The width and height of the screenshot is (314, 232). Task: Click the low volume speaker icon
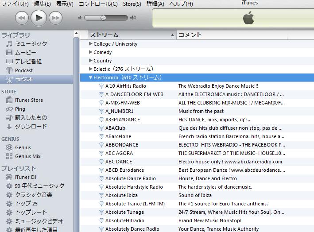[80, 18]
